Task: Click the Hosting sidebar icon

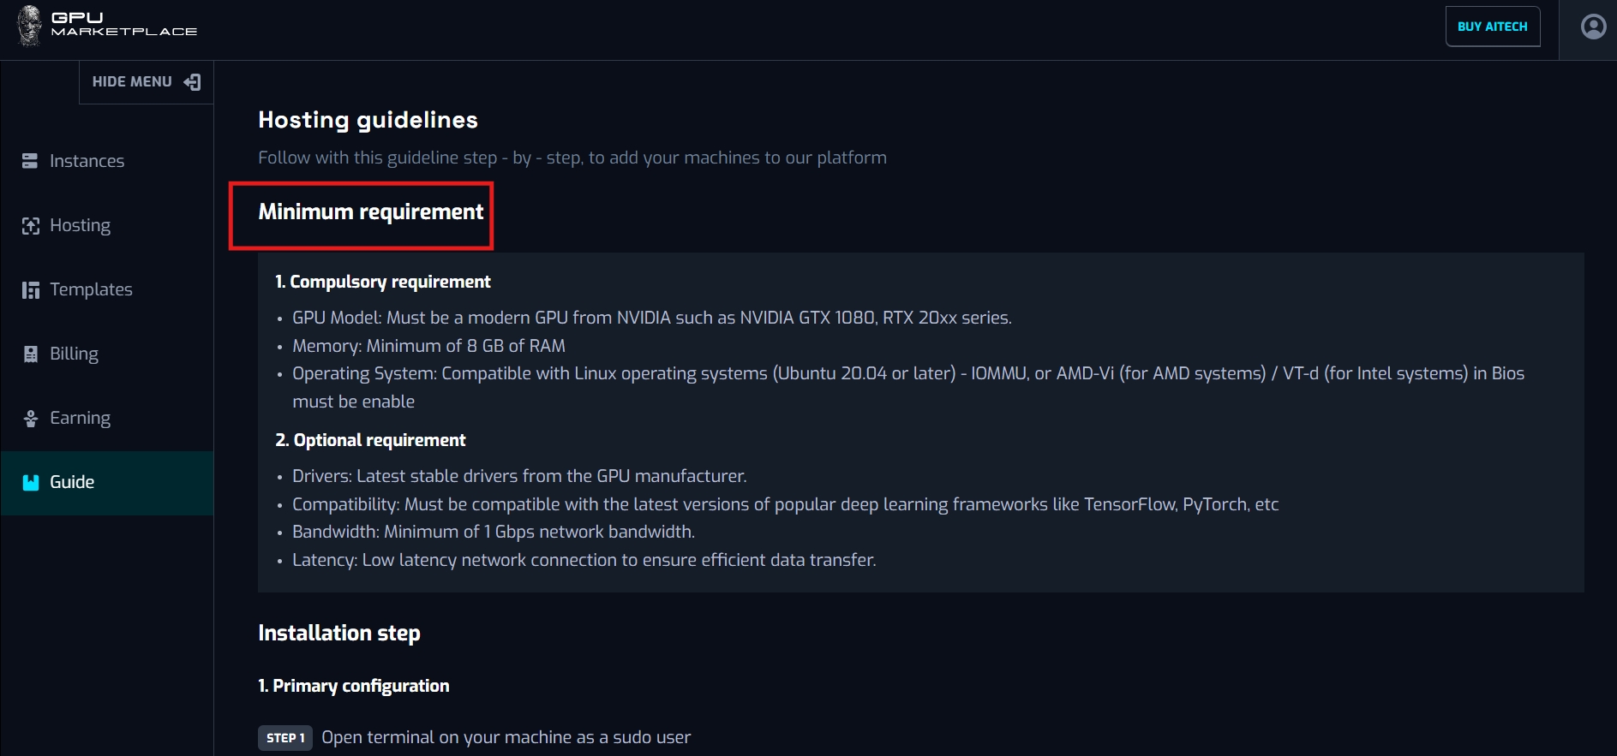Action: [31, 226]
